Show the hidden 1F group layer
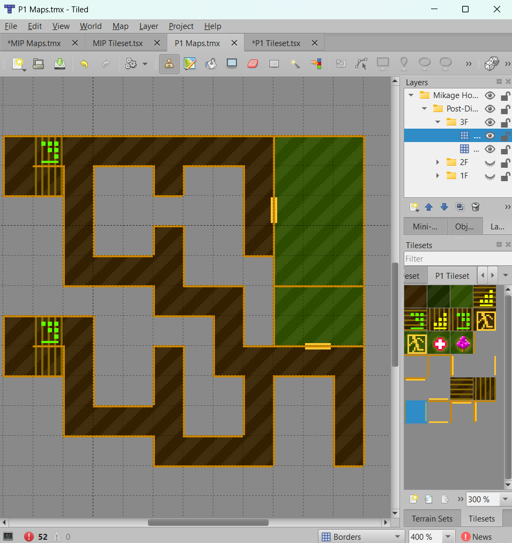 click(490, 176)
